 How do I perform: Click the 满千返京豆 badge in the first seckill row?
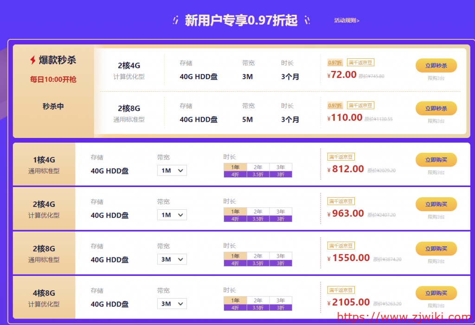[x=360, y=62]
